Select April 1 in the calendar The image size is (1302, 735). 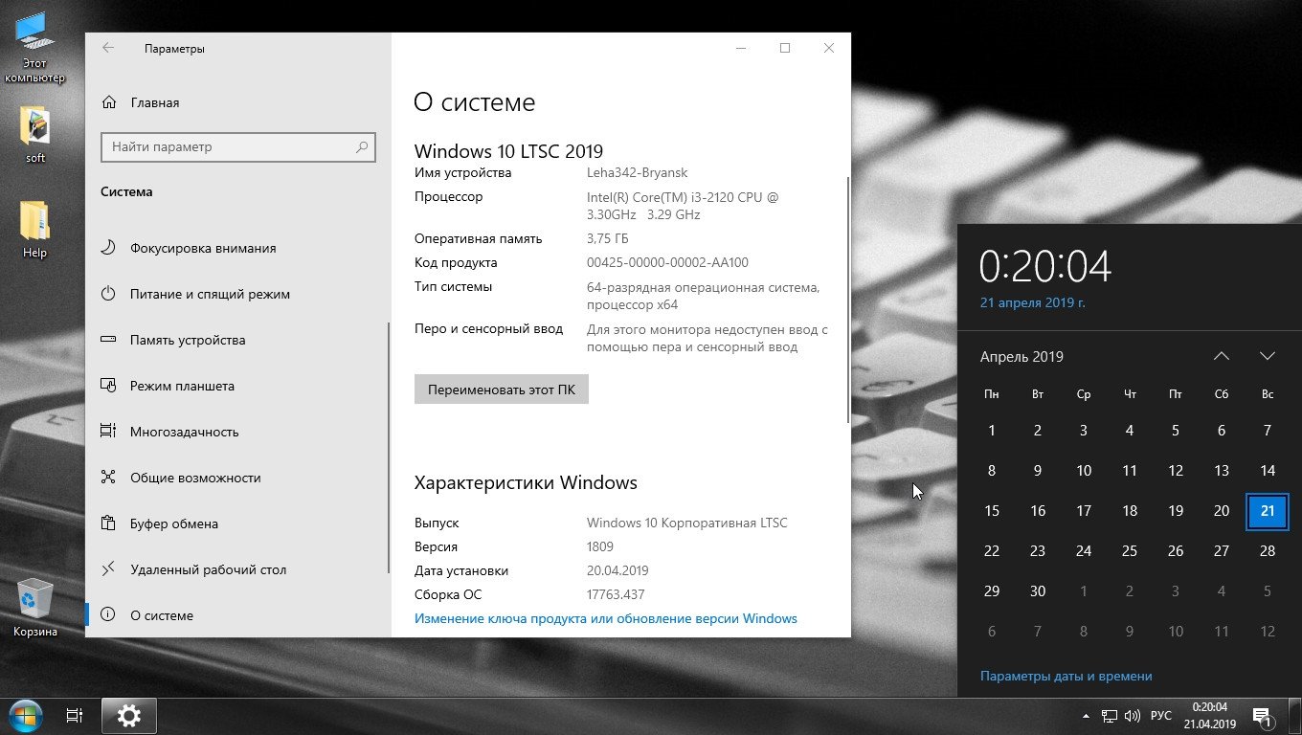click(x=992, y=431)
